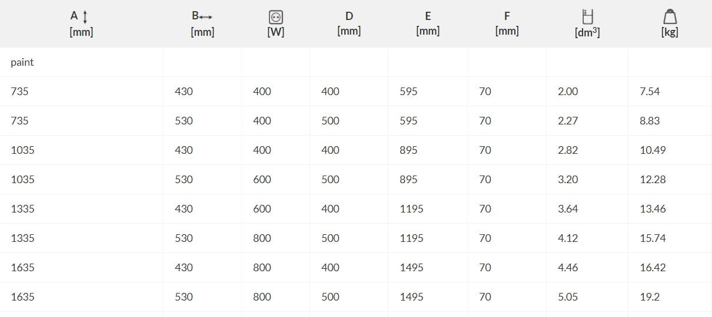Click the vertical height arrow icon beside A
The width and height of the screenshot is (712, 317).
pos(86,16)
